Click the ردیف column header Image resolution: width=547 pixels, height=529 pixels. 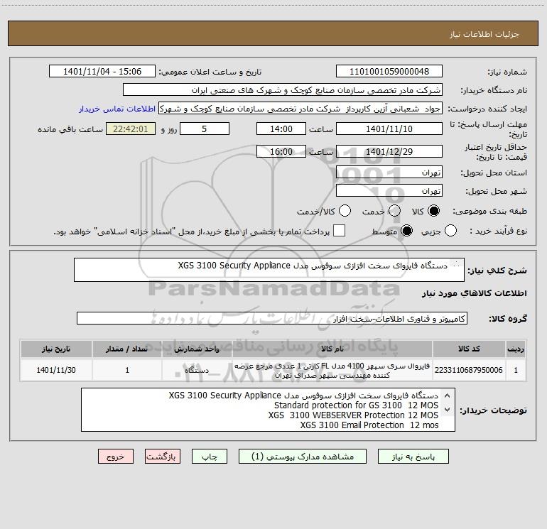click(516, 349)
